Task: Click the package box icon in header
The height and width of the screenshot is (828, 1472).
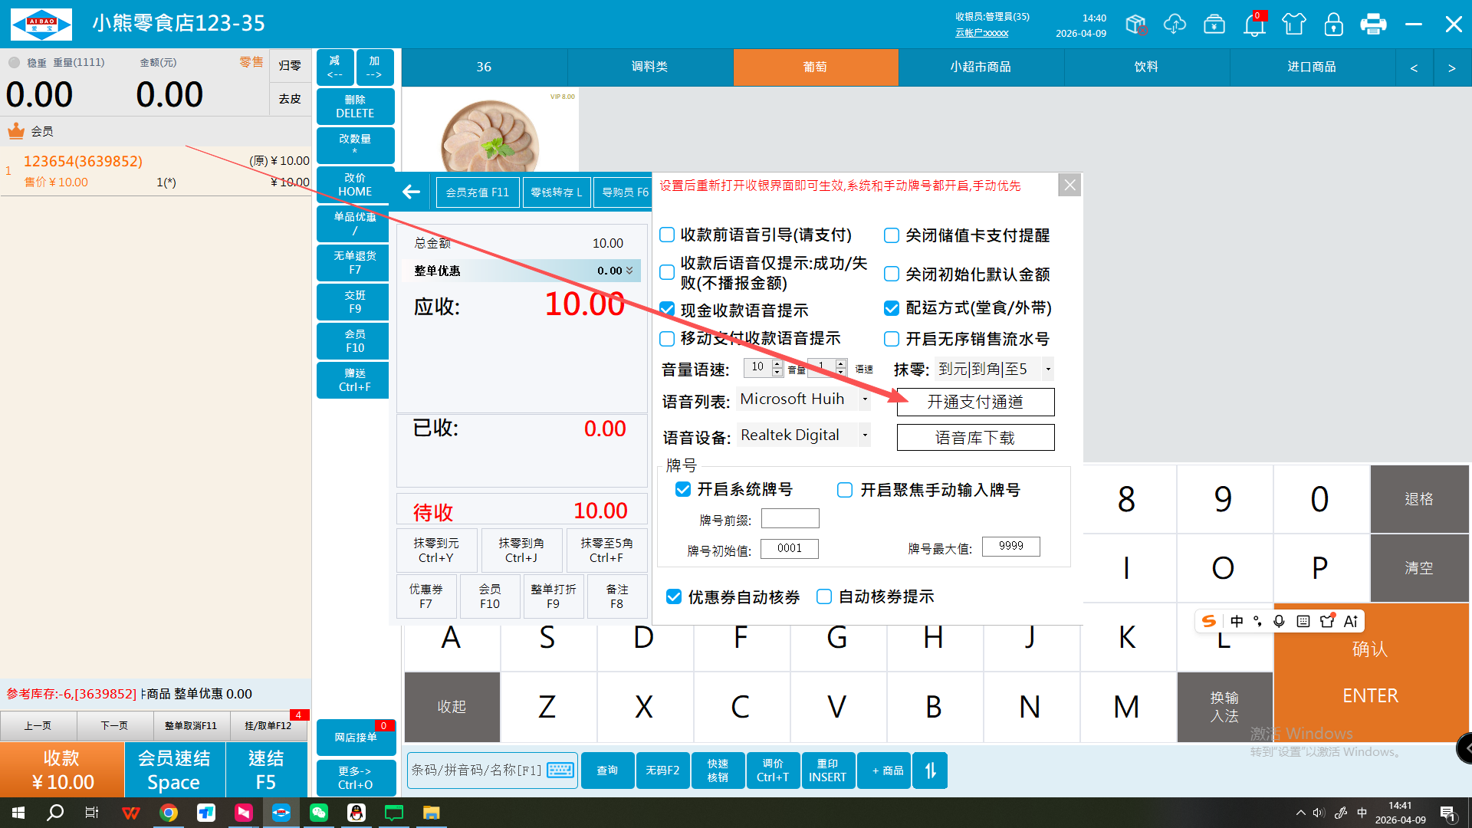Action: point(1136,25)
